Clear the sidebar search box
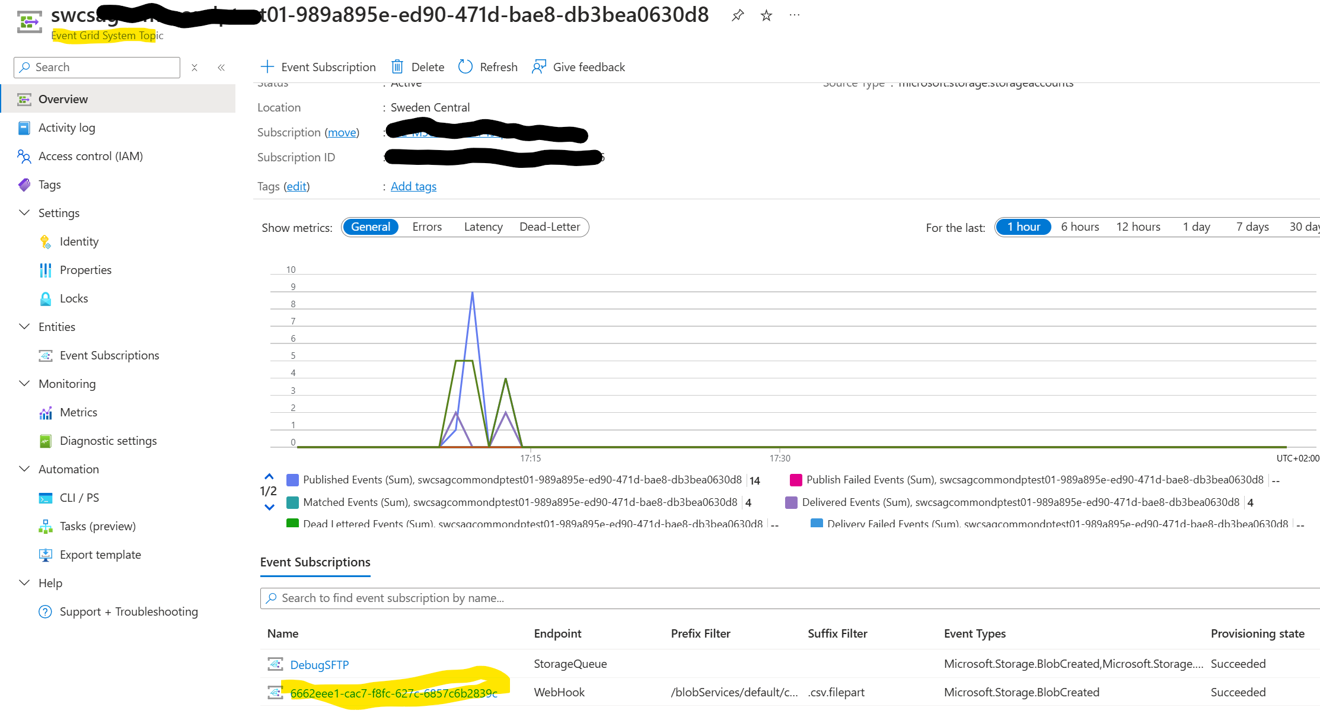 [195, 68]
